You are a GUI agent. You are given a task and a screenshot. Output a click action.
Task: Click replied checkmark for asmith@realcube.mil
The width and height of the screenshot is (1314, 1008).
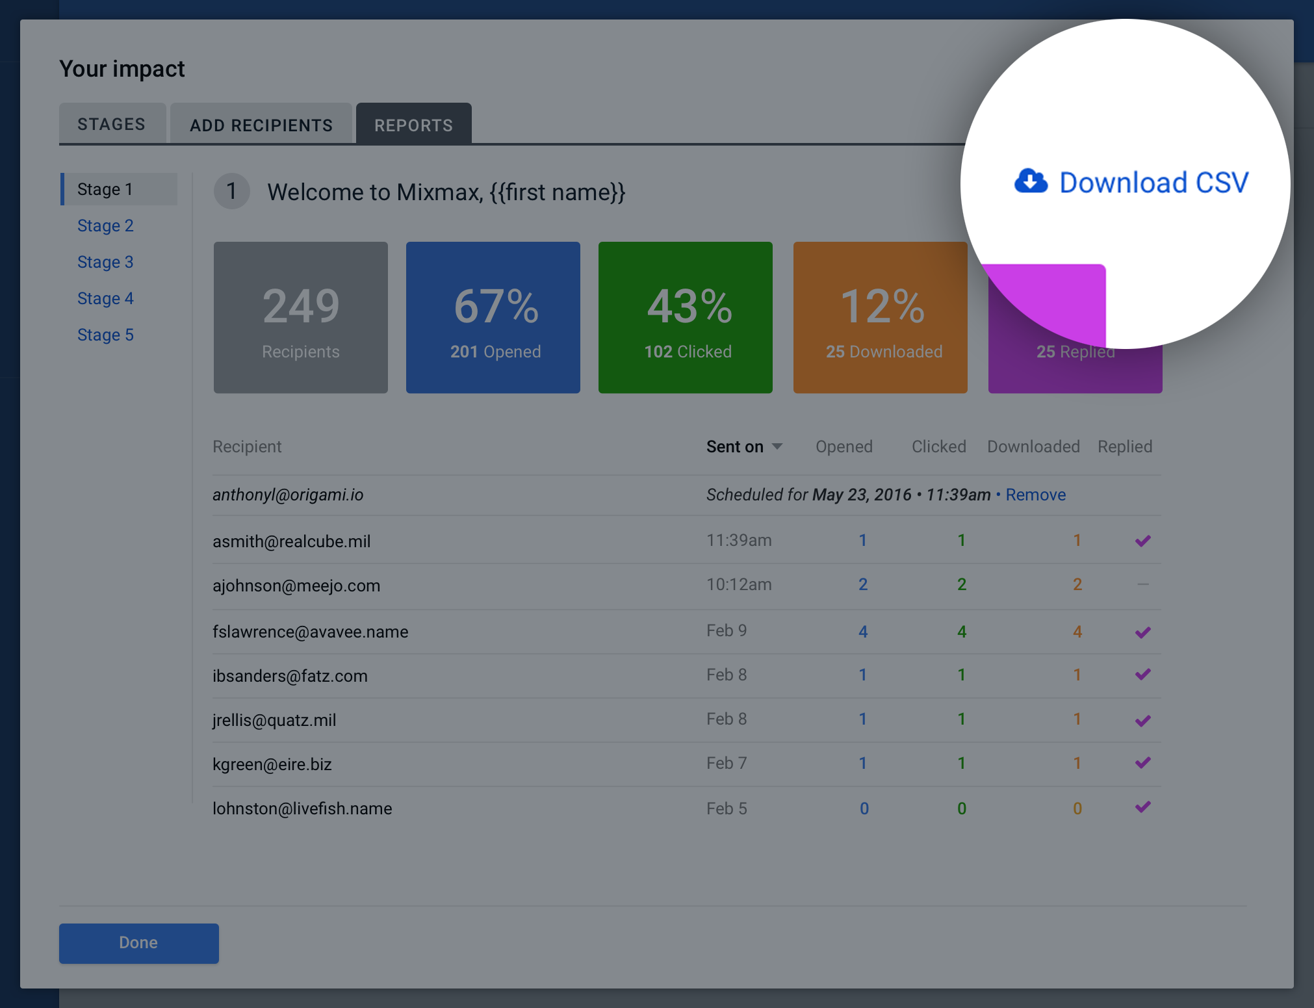point(1143,541)
